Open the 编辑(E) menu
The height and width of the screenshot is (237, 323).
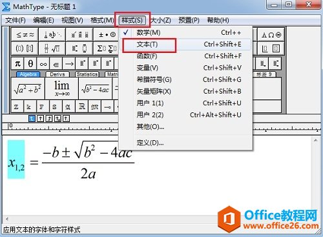tap(44, 21)
